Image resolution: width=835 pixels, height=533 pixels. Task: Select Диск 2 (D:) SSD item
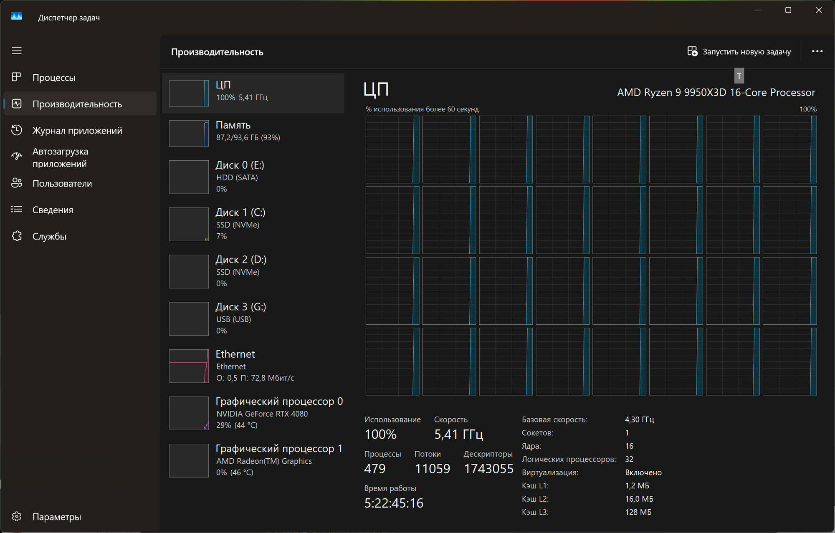tap(253, 271)
